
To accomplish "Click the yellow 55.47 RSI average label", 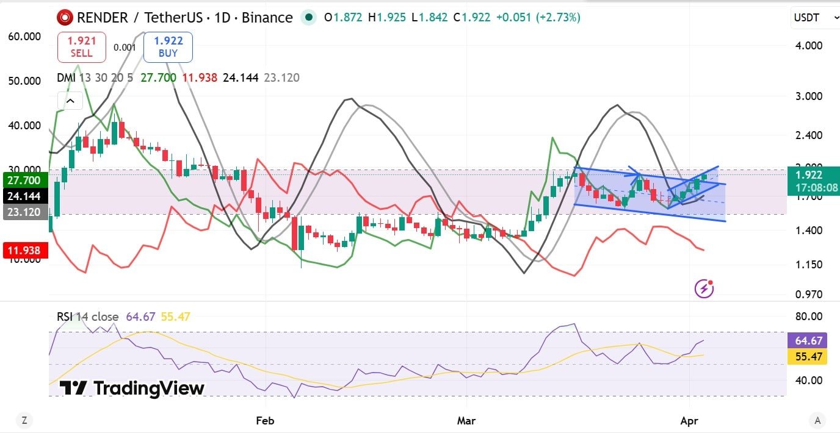I will [806, 357].
